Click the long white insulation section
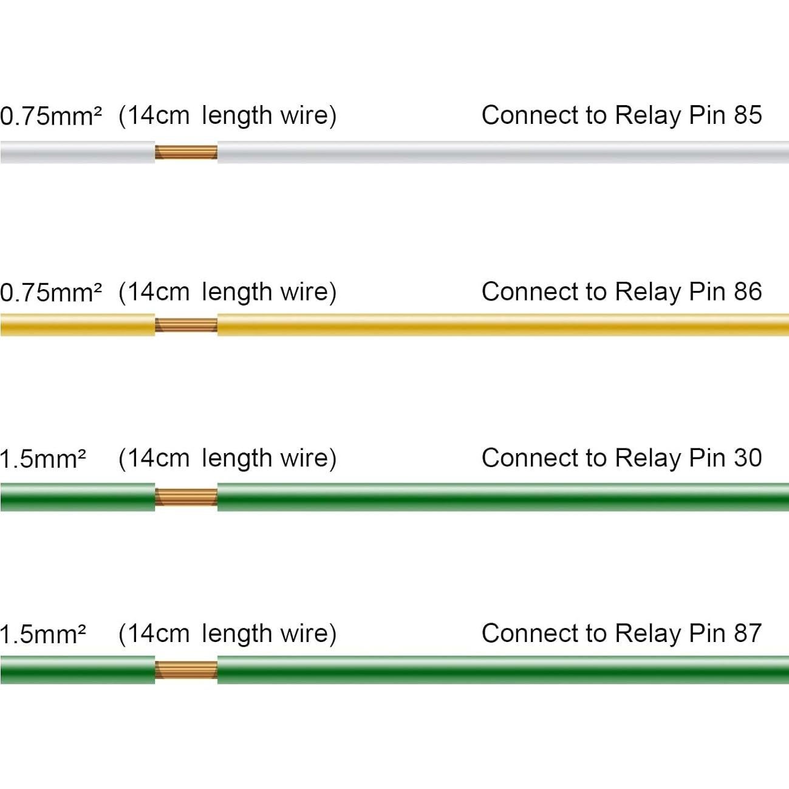 [503, 152]
